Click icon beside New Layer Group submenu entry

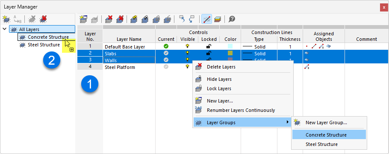pos(297,122)
